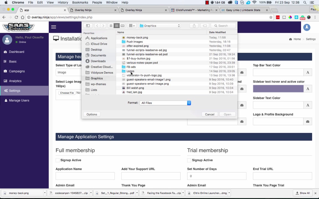
Task: Open the user profile avatar icon
Action: click(x=307, y=27)
